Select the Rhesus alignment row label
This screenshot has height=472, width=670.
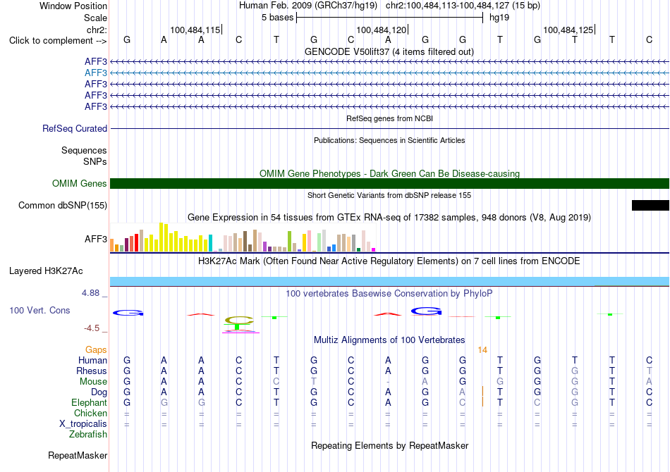92,371
